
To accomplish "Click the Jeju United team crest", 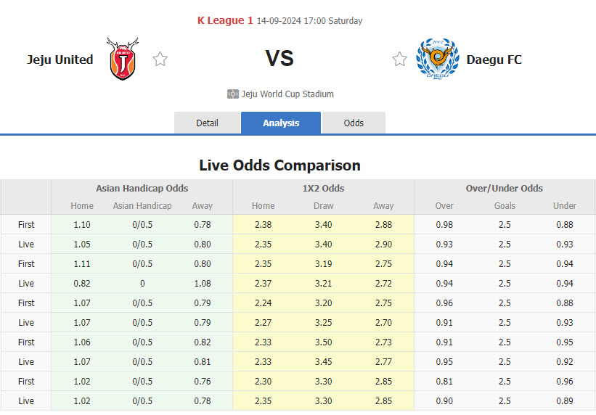I will click(123, 59).
